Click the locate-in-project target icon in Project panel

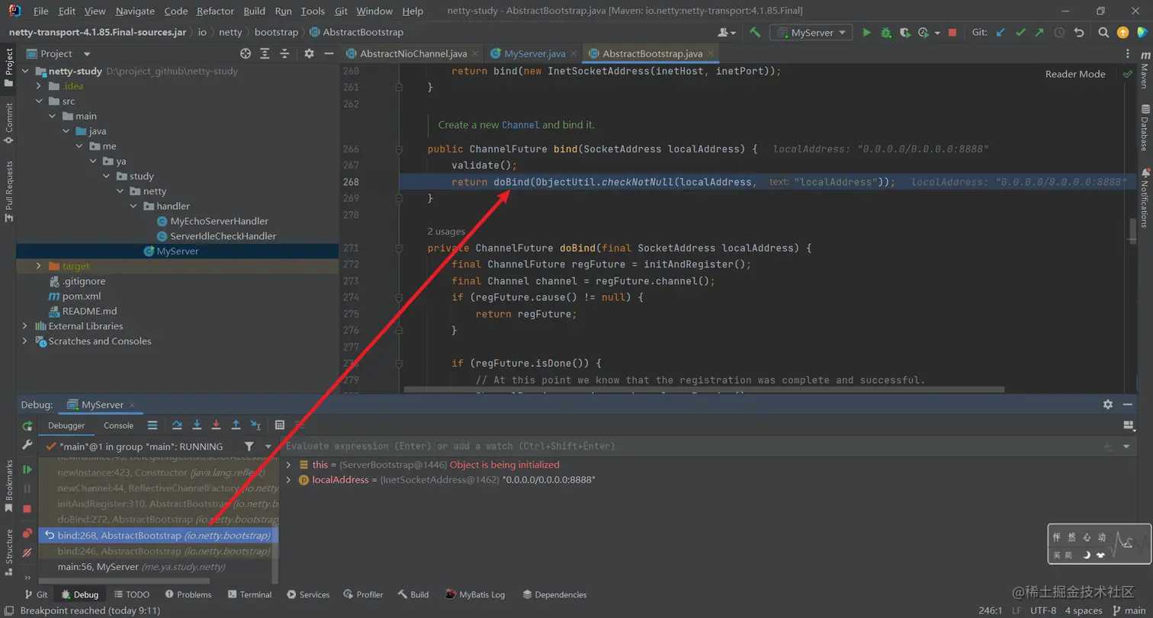point(246,53)
